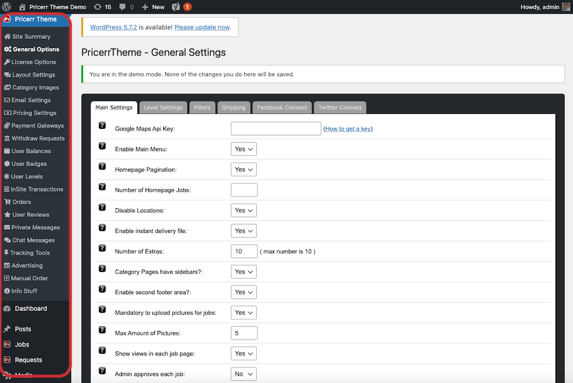Click the Number of Extras field
The image size is (573, 383).
(x=244, y=251)
